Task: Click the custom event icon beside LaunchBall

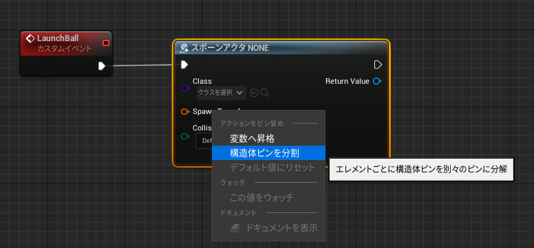Action: point(30,38)
